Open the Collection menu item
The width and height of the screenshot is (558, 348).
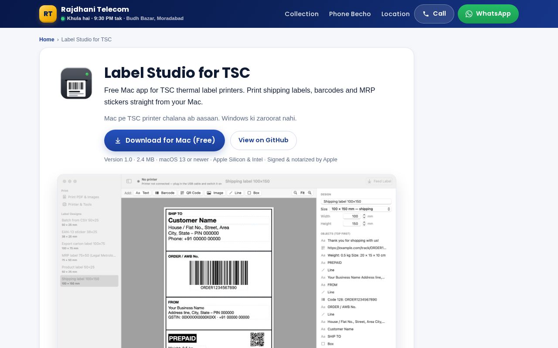(x=302, y=14)
